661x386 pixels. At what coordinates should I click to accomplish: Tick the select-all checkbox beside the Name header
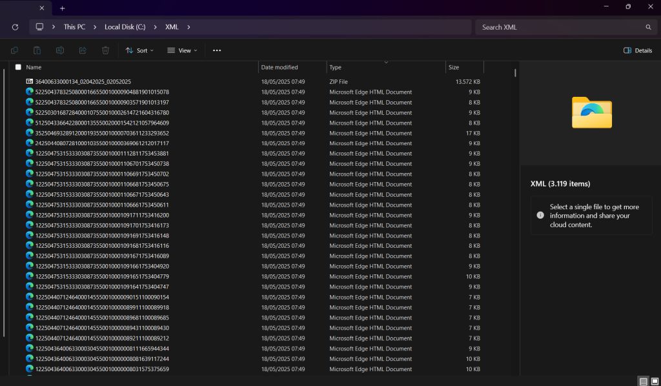(x=18, y=67)
